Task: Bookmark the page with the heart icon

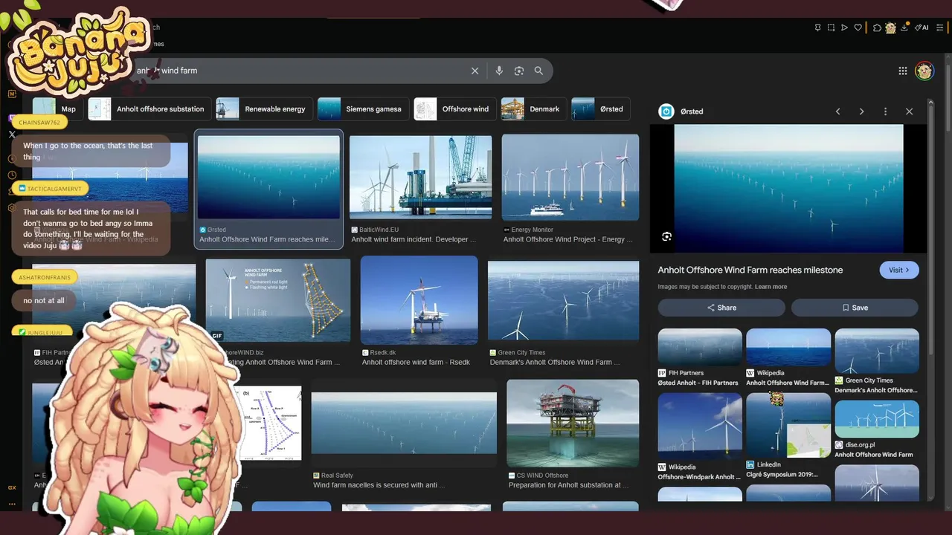Action: 858,27
